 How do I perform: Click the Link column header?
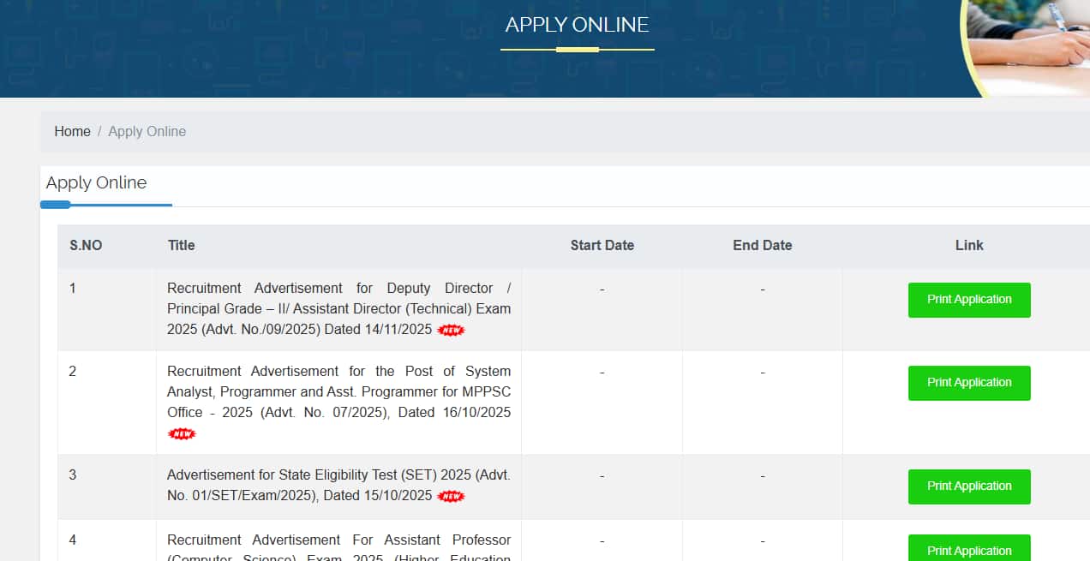point(968,245)
